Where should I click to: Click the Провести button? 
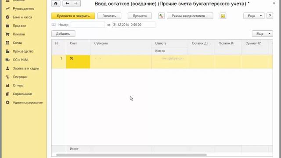pyautogui.click(x=140, y=16)
